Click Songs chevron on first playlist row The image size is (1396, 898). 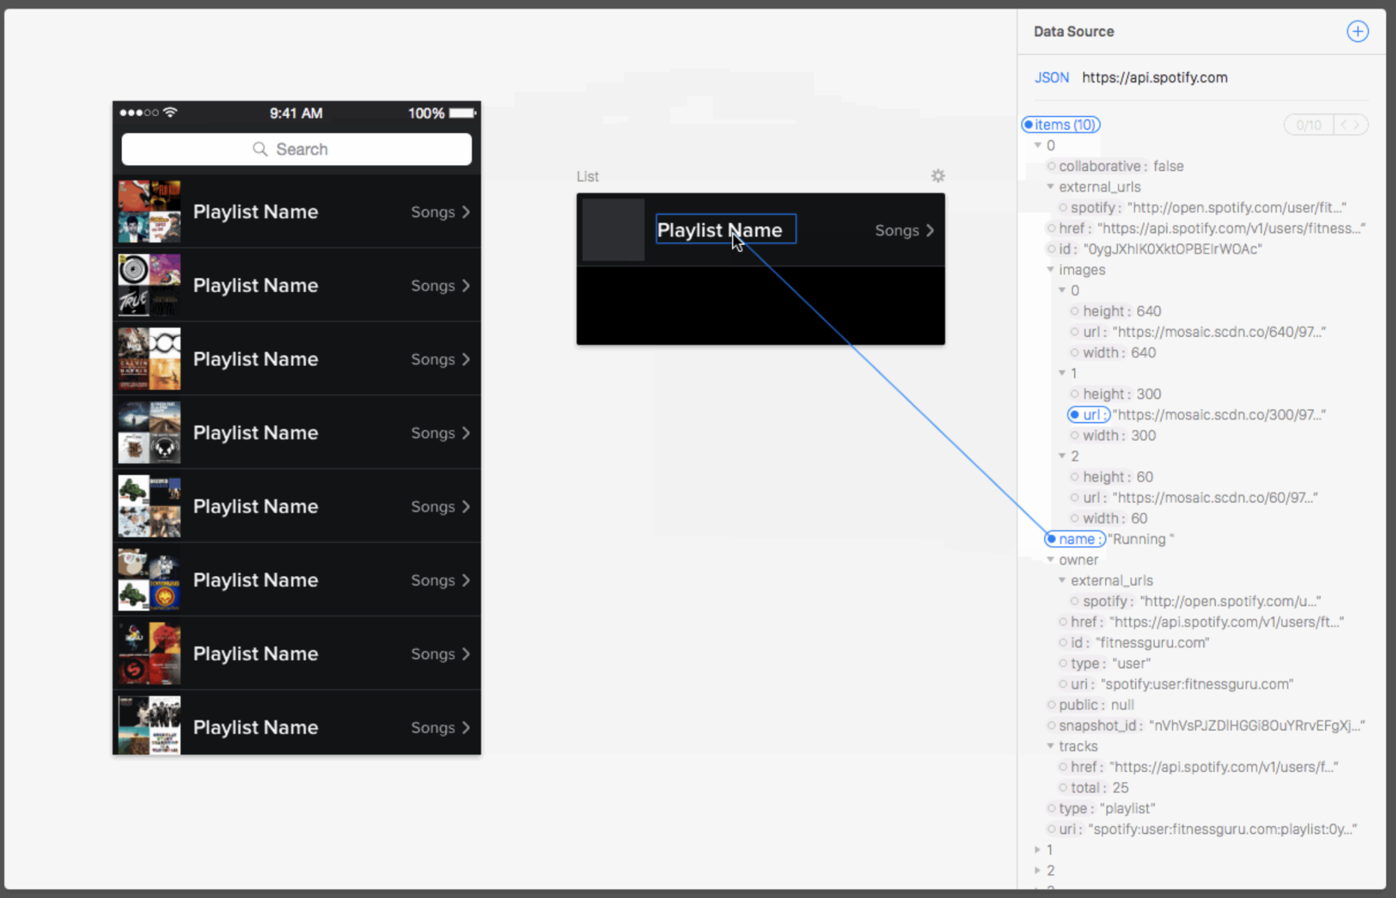point(466,212)
